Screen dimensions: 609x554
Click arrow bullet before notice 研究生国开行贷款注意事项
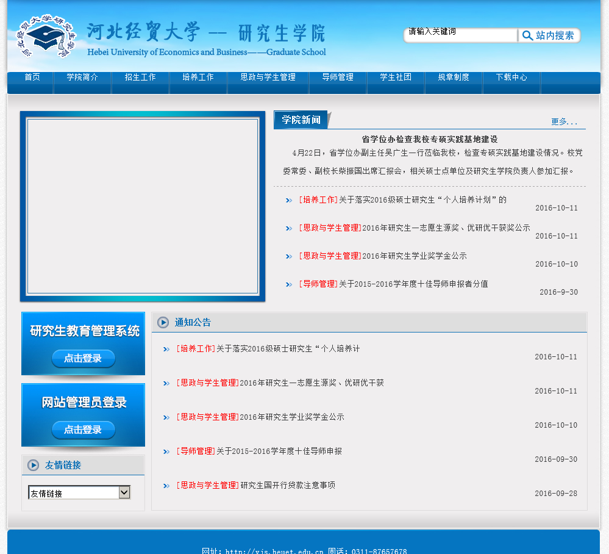click(x=166, y=486)
